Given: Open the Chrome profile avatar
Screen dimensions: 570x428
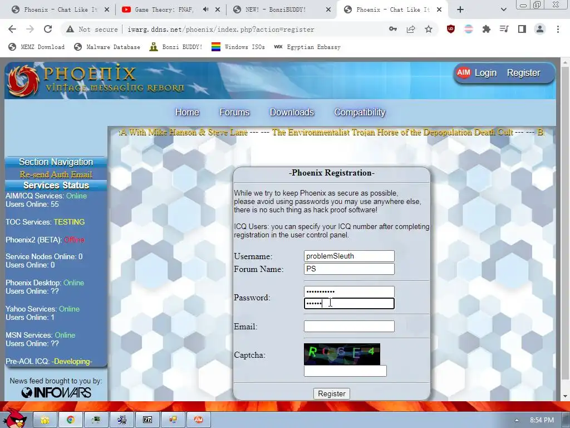Looking at the screenshot, I should coord(540,29).
